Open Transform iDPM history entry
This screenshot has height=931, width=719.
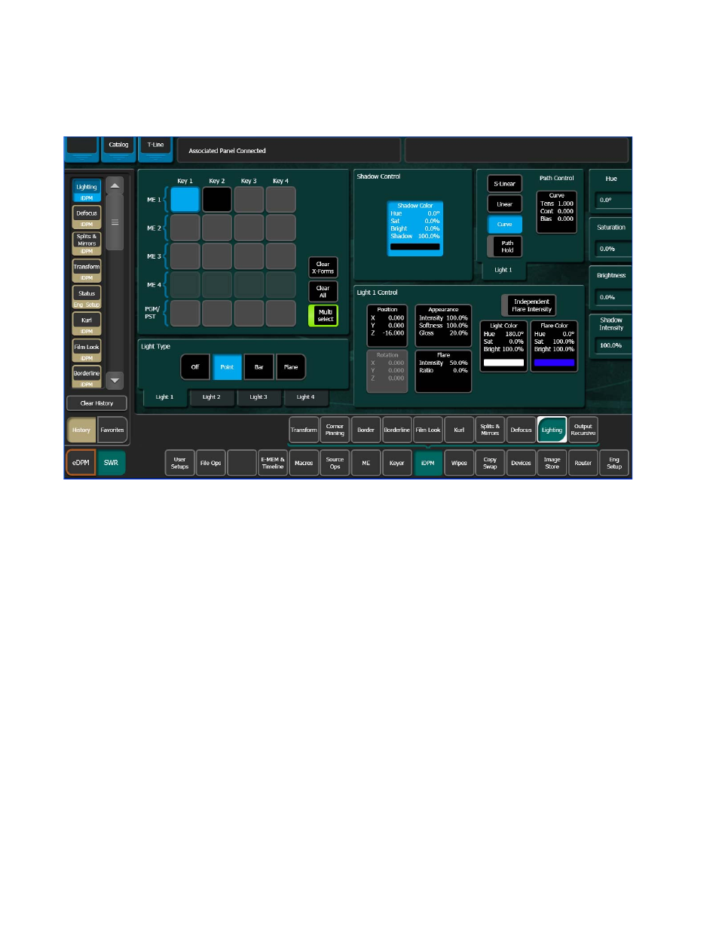87,271
